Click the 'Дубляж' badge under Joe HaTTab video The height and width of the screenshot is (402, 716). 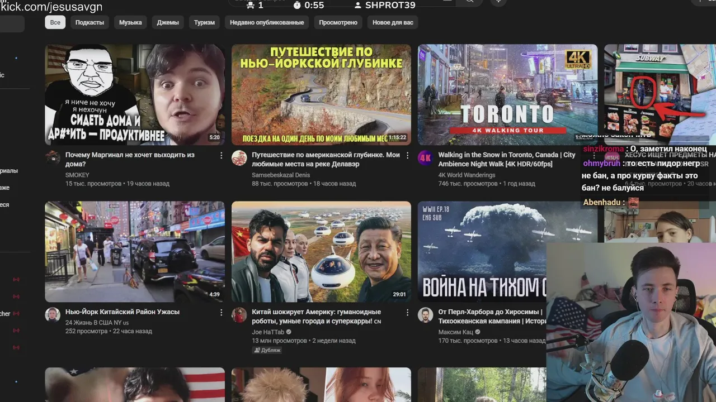pos(267,350)
